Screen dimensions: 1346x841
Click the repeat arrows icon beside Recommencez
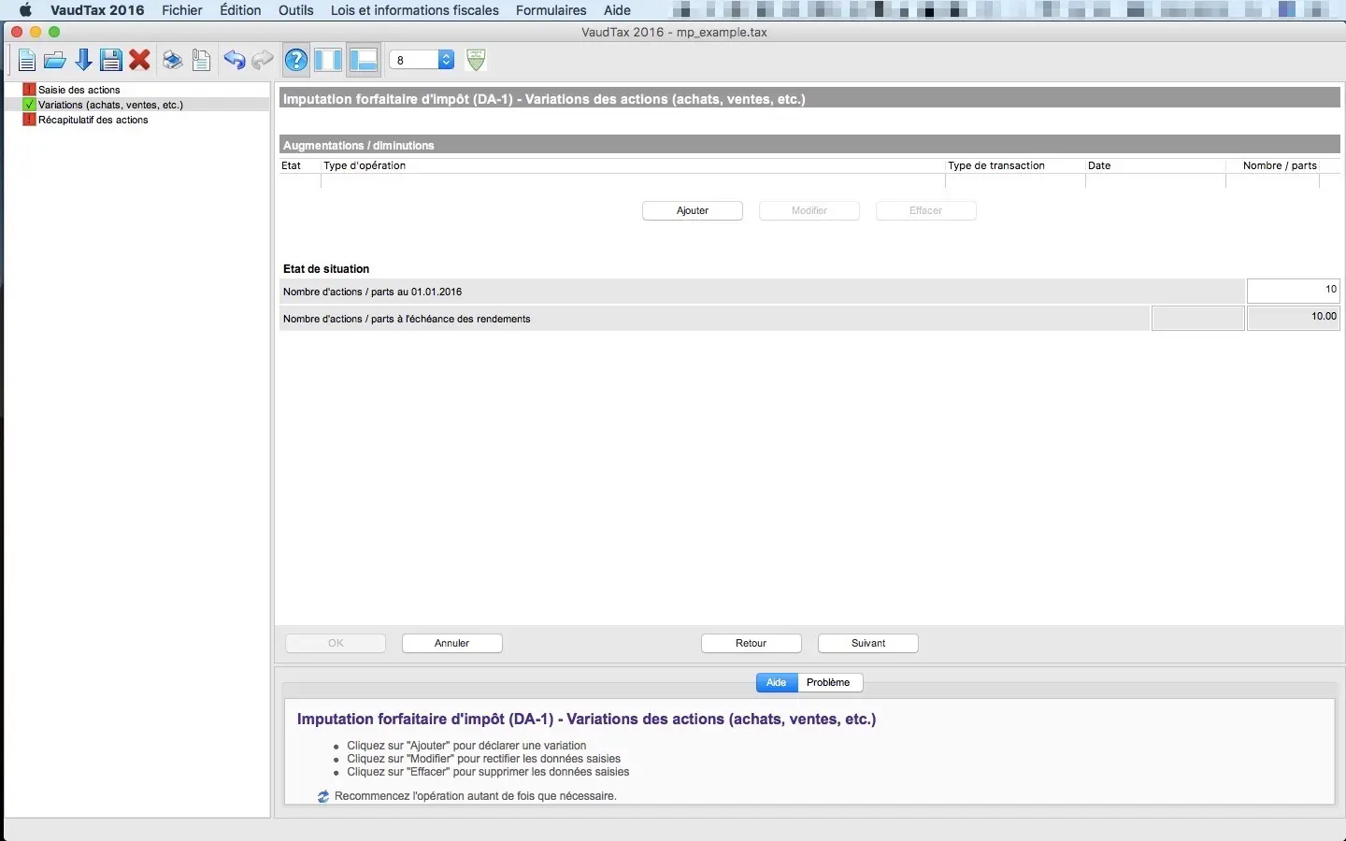click(322, 796)
